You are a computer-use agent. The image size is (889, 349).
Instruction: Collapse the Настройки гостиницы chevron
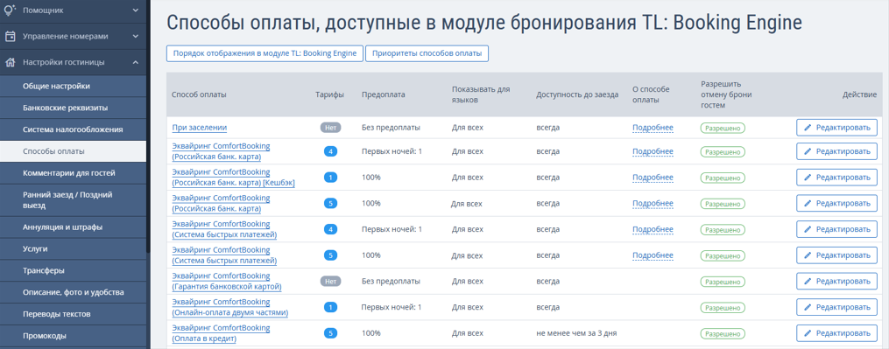coord(135,62)
